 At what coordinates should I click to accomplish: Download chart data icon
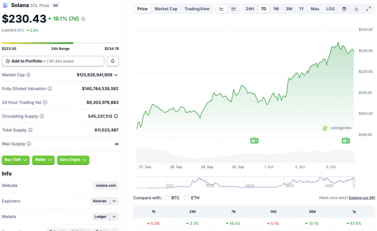point(356,9)
